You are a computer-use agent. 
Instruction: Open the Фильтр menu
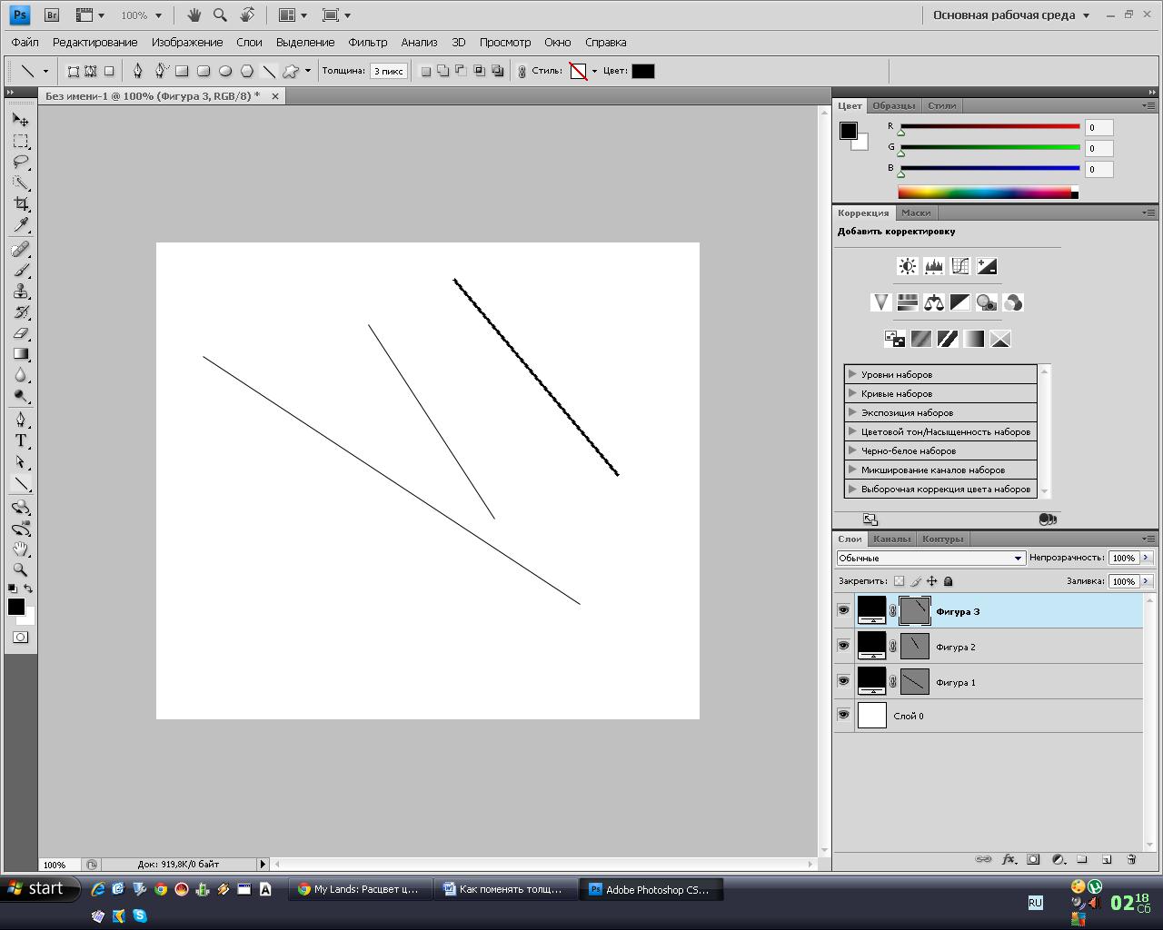click(367, 42)
